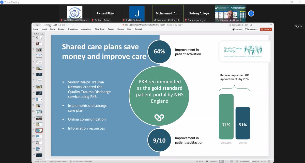Click the zoom slider handle
305x163 pixels.
[251, 161]
